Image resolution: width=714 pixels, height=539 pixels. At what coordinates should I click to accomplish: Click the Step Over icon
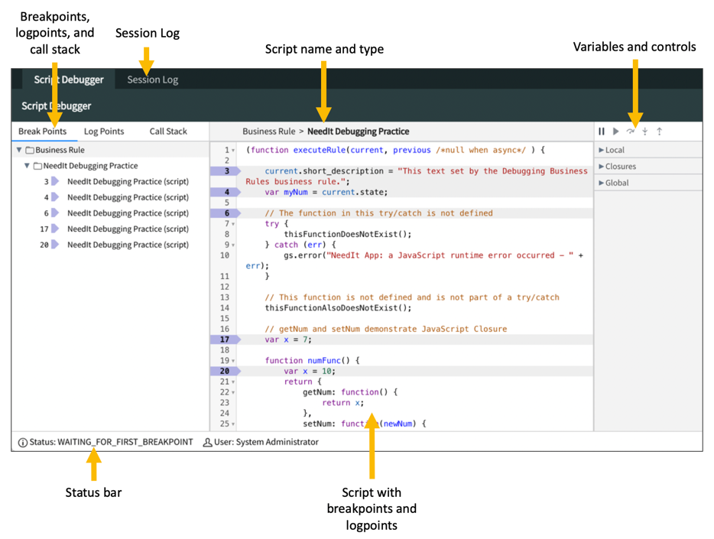pyautogui.click(x=631, y=132)
